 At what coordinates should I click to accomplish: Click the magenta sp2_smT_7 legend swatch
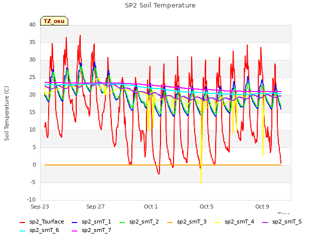coord(75,231)
